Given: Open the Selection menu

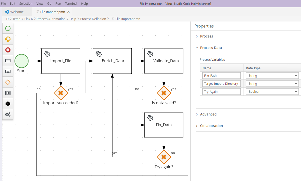Looking at the screenshot, I should pyautogui.click(x=26, y=3).
